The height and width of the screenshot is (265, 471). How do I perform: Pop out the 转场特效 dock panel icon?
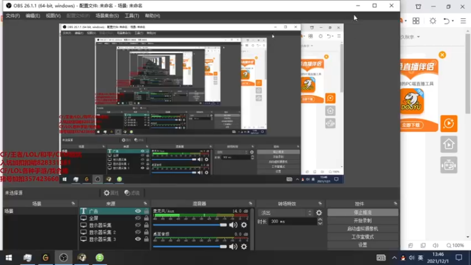pyautogui.click(x=320, y=203)
